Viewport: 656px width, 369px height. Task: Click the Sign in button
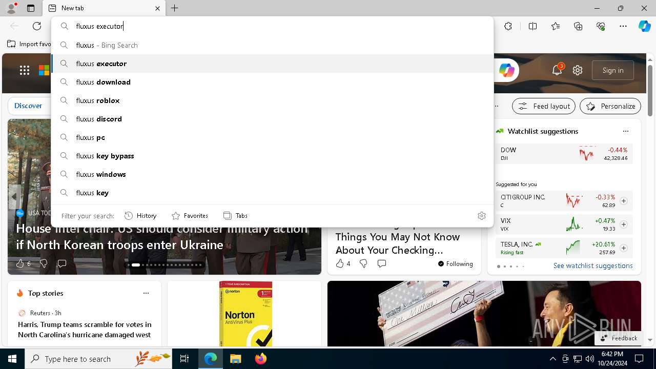[x=613, y=70]
